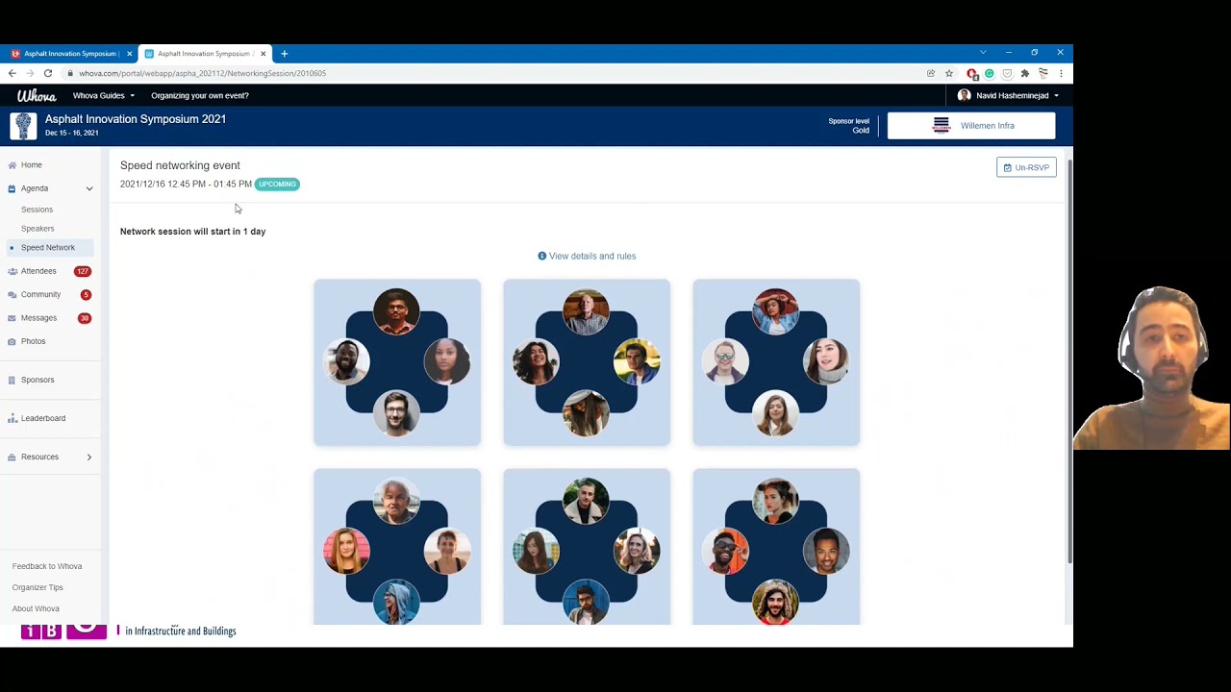Expand the Resources section chevron

89,457
